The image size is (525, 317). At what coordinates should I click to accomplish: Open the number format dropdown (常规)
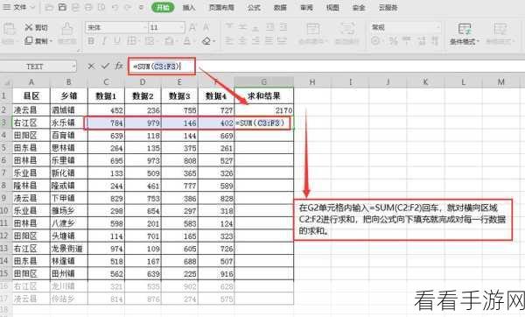437,27
